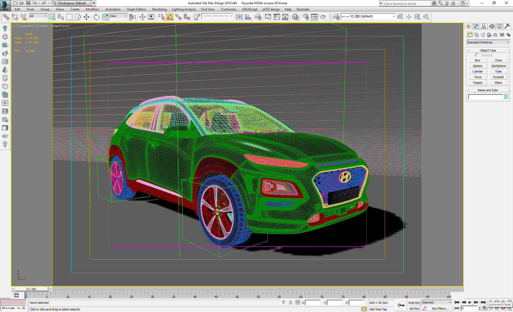This screenshot has height=312, width=513.
Task: Toggle the Window/Crossing selection button
Action: (78, 17)
